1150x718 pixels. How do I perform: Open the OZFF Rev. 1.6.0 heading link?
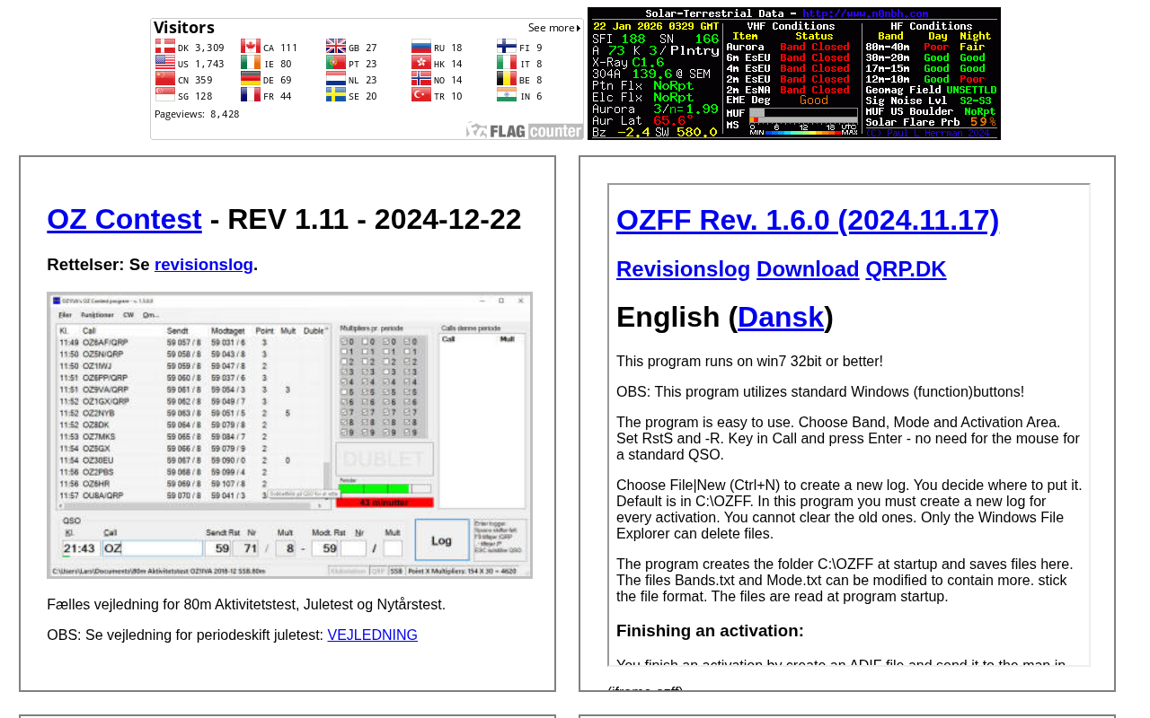click(x=807, y=220)
